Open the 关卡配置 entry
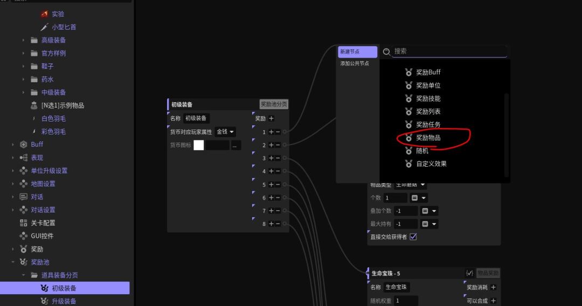The height and width of the screenshot is (306, 582). [x=43, y=223]
